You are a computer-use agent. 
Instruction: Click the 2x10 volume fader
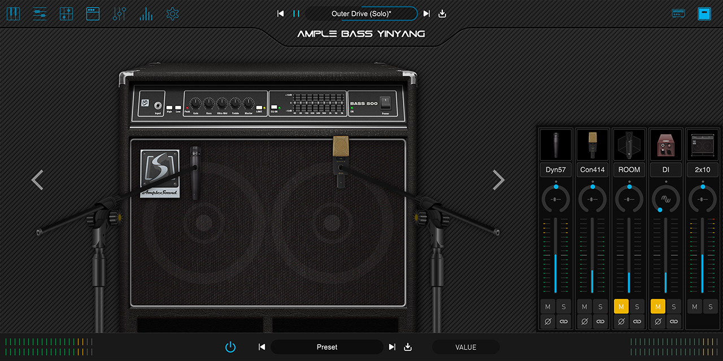703,255
